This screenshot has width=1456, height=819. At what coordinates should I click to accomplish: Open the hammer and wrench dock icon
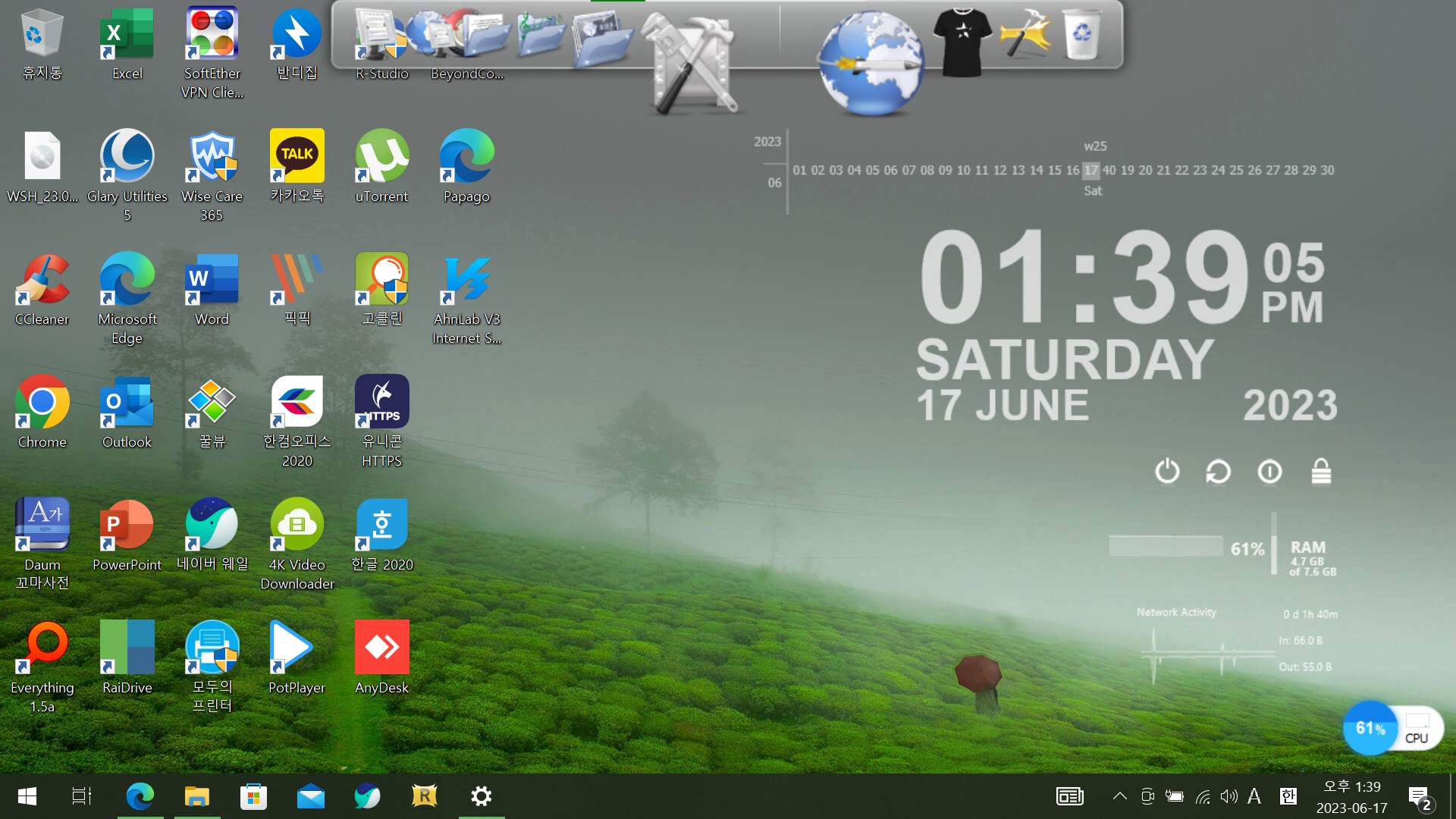(1026, 34)
